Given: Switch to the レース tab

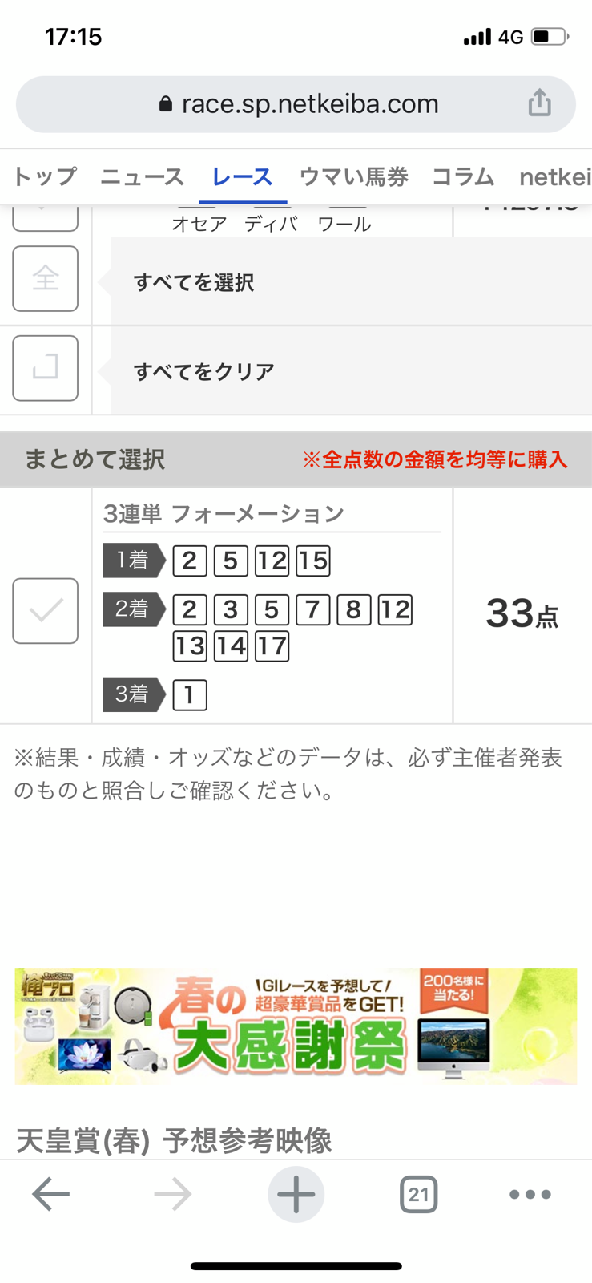Looking at the screenshot, I should pos(242,177).
